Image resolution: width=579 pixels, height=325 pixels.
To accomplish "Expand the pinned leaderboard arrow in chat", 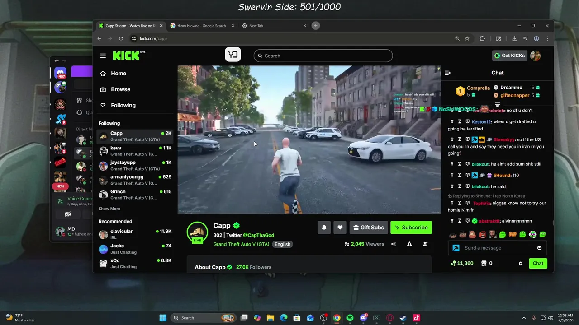I will click(x=498, y=105).
